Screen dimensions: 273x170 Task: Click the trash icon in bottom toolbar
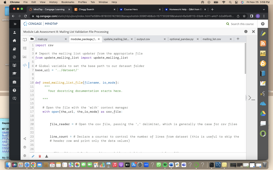click(40, 156)
